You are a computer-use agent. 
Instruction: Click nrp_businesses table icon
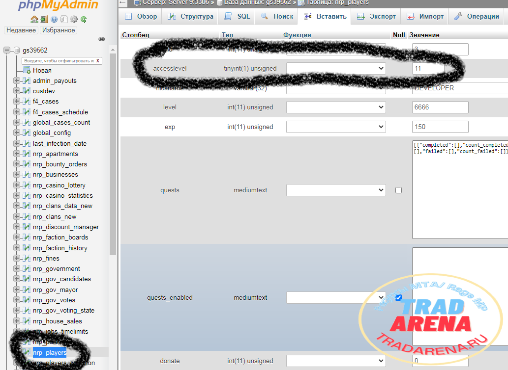27,175
